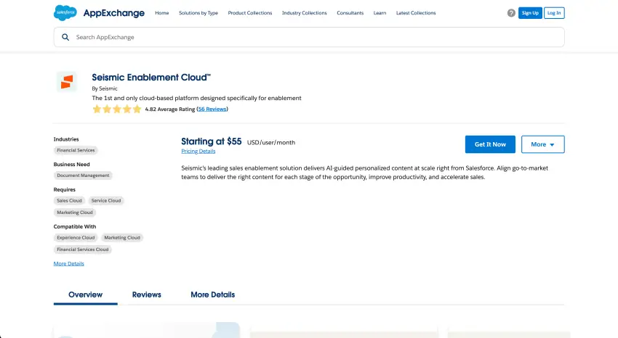Select the More Details tab
Image resolution: width=618 pixels, height=338 pixels.
(x=212, y=295)
